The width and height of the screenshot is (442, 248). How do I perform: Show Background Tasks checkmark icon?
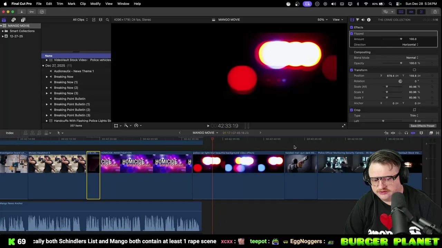[42, 12]
